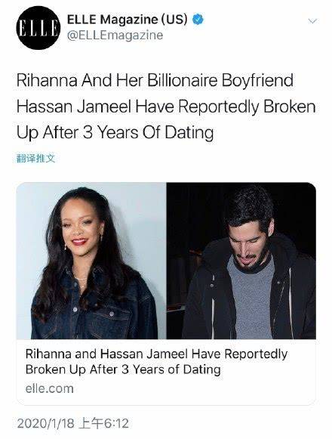Viewport: 332px width, 439px height.
Task: Click the blue verified badge
Action: coord(198,20)
